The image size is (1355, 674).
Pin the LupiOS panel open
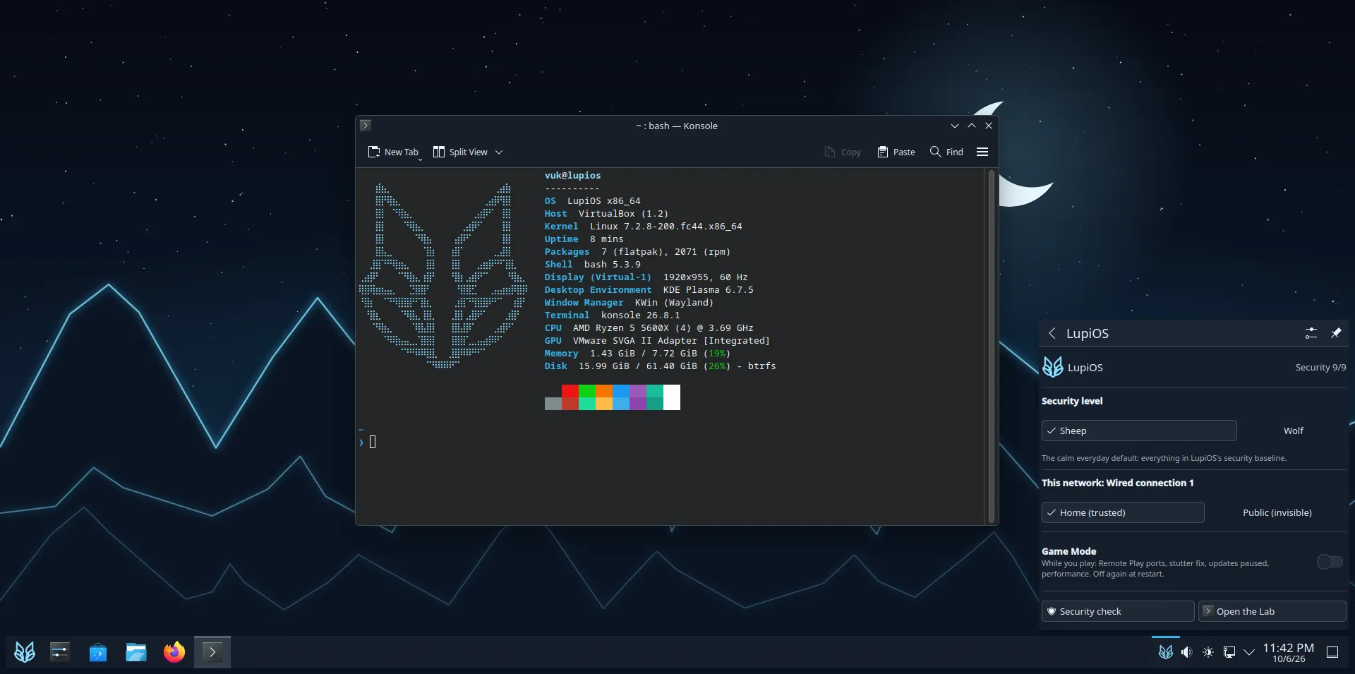[1336, 333]
